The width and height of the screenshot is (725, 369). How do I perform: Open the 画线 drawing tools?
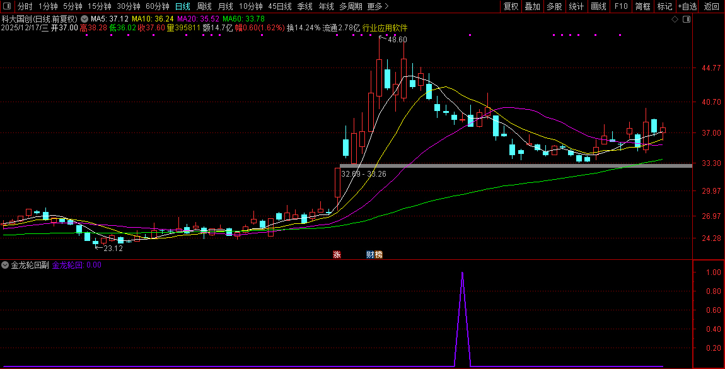click(598, 6)
